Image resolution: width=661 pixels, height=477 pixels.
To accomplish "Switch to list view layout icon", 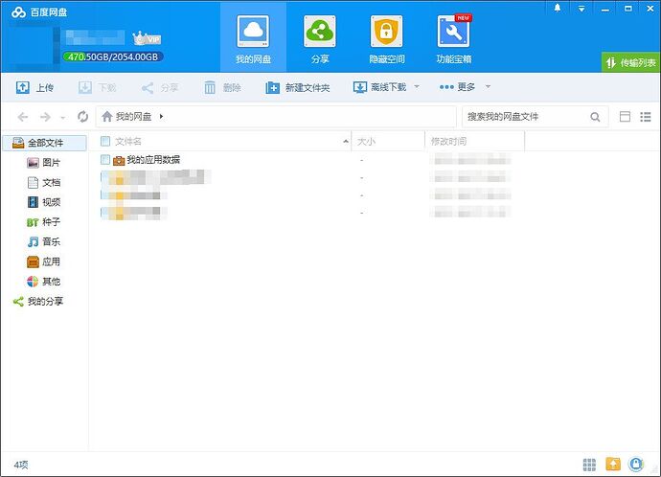I will (625, 117).
